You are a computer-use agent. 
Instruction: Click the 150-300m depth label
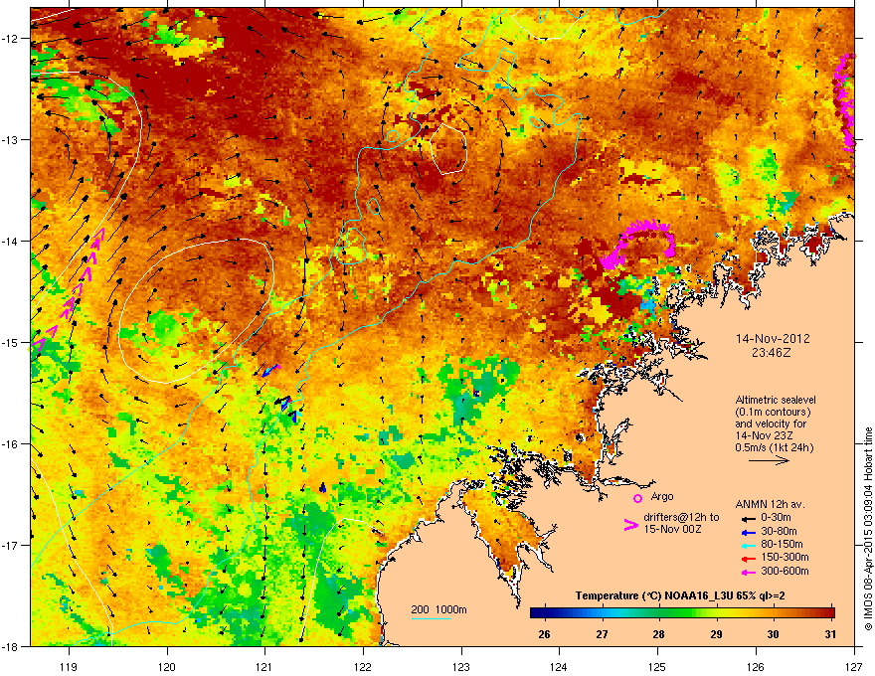click(x=785, y=557)
